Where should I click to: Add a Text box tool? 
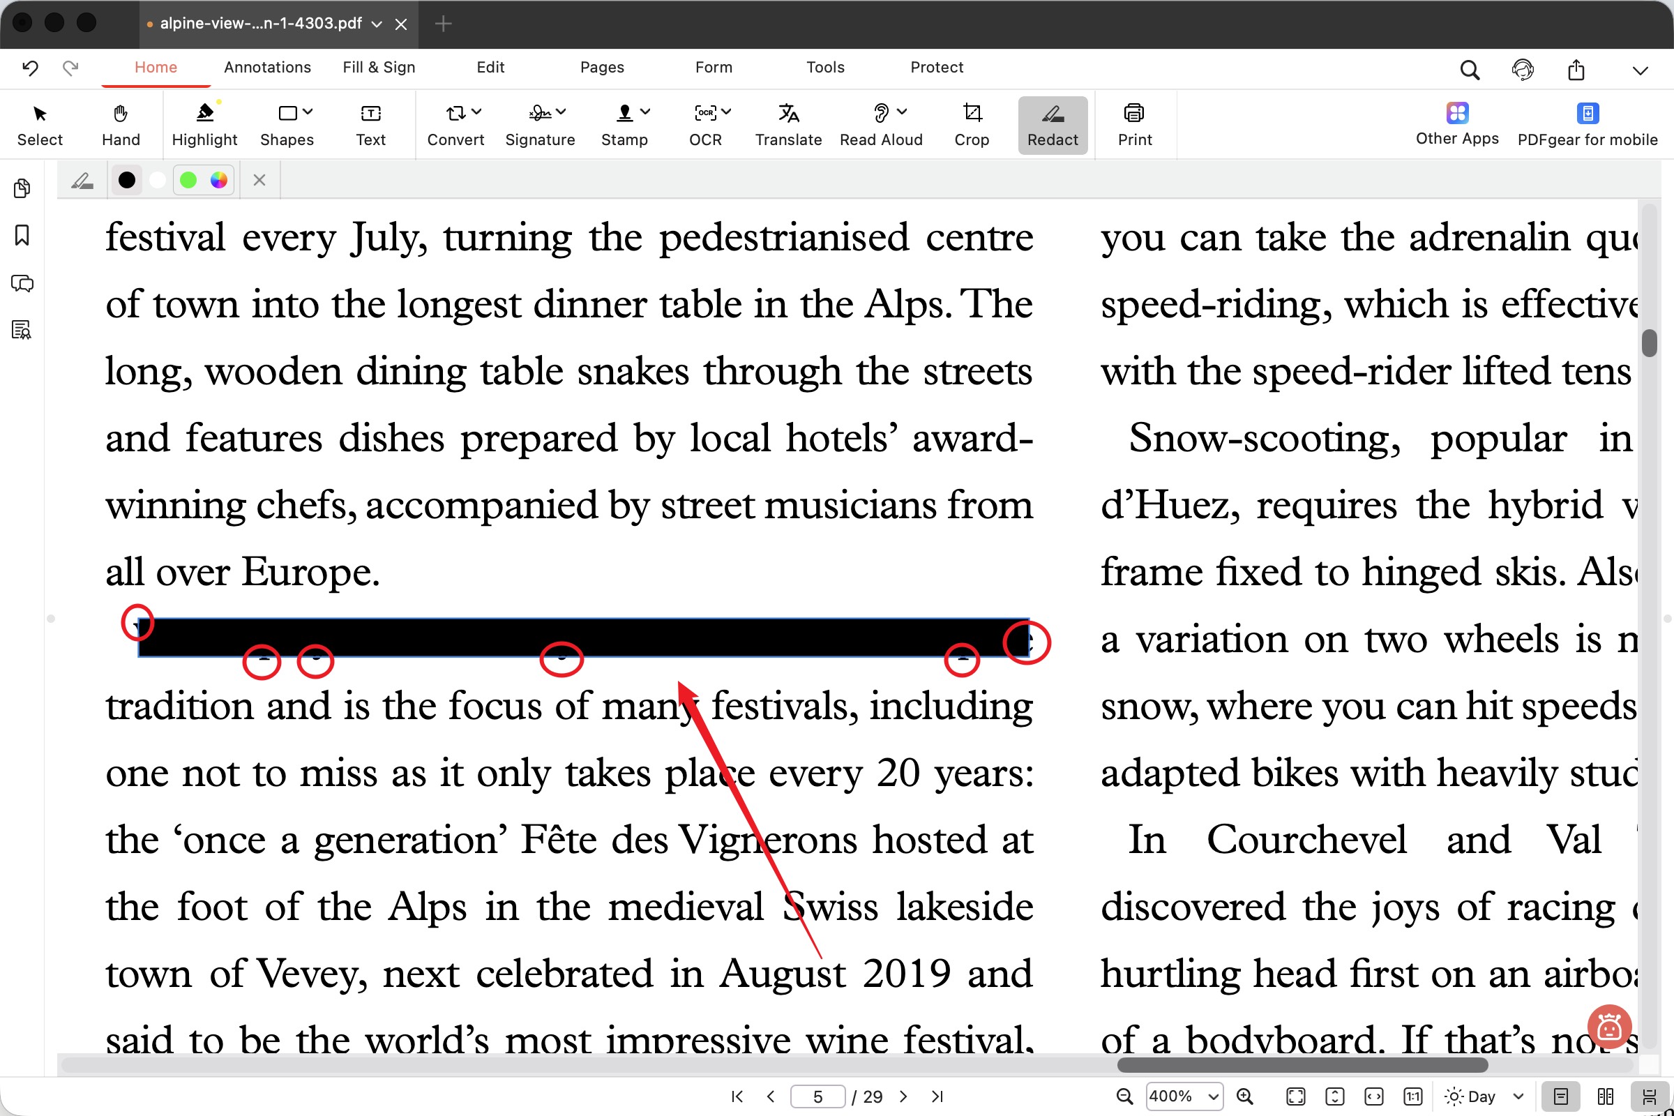(371, 126)
